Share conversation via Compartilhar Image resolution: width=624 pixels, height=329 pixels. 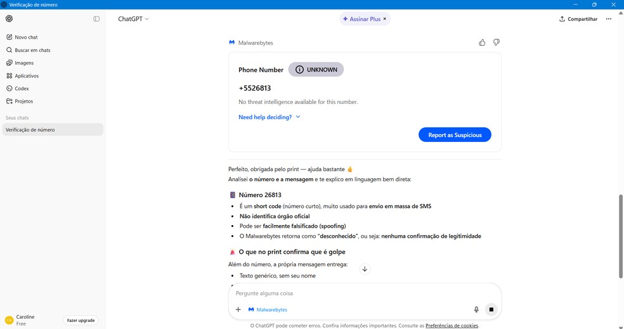[578, 18]
